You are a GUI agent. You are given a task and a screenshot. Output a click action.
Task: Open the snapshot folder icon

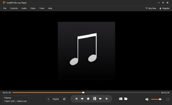(x=126, y=99)
